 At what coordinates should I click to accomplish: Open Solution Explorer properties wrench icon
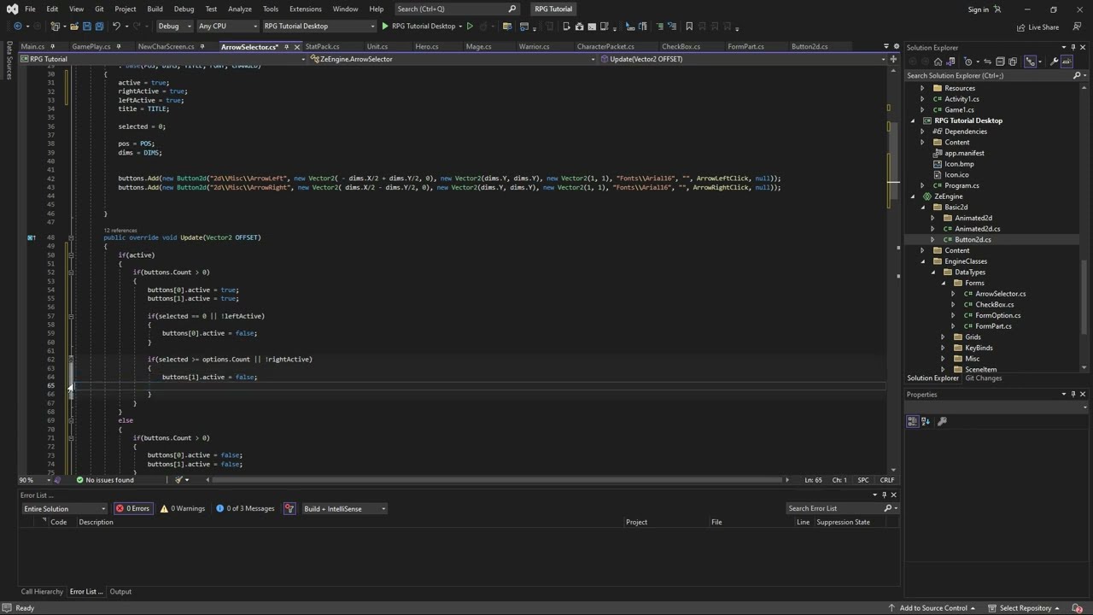1055,61
